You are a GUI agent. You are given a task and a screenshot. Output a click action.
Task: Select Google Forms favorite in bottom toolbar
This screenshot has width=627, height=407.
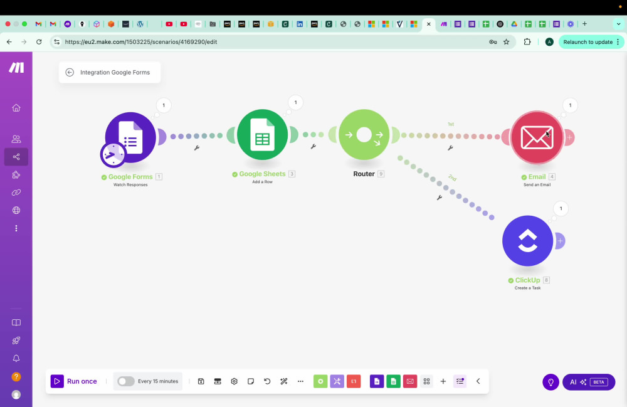pos(377,381)
